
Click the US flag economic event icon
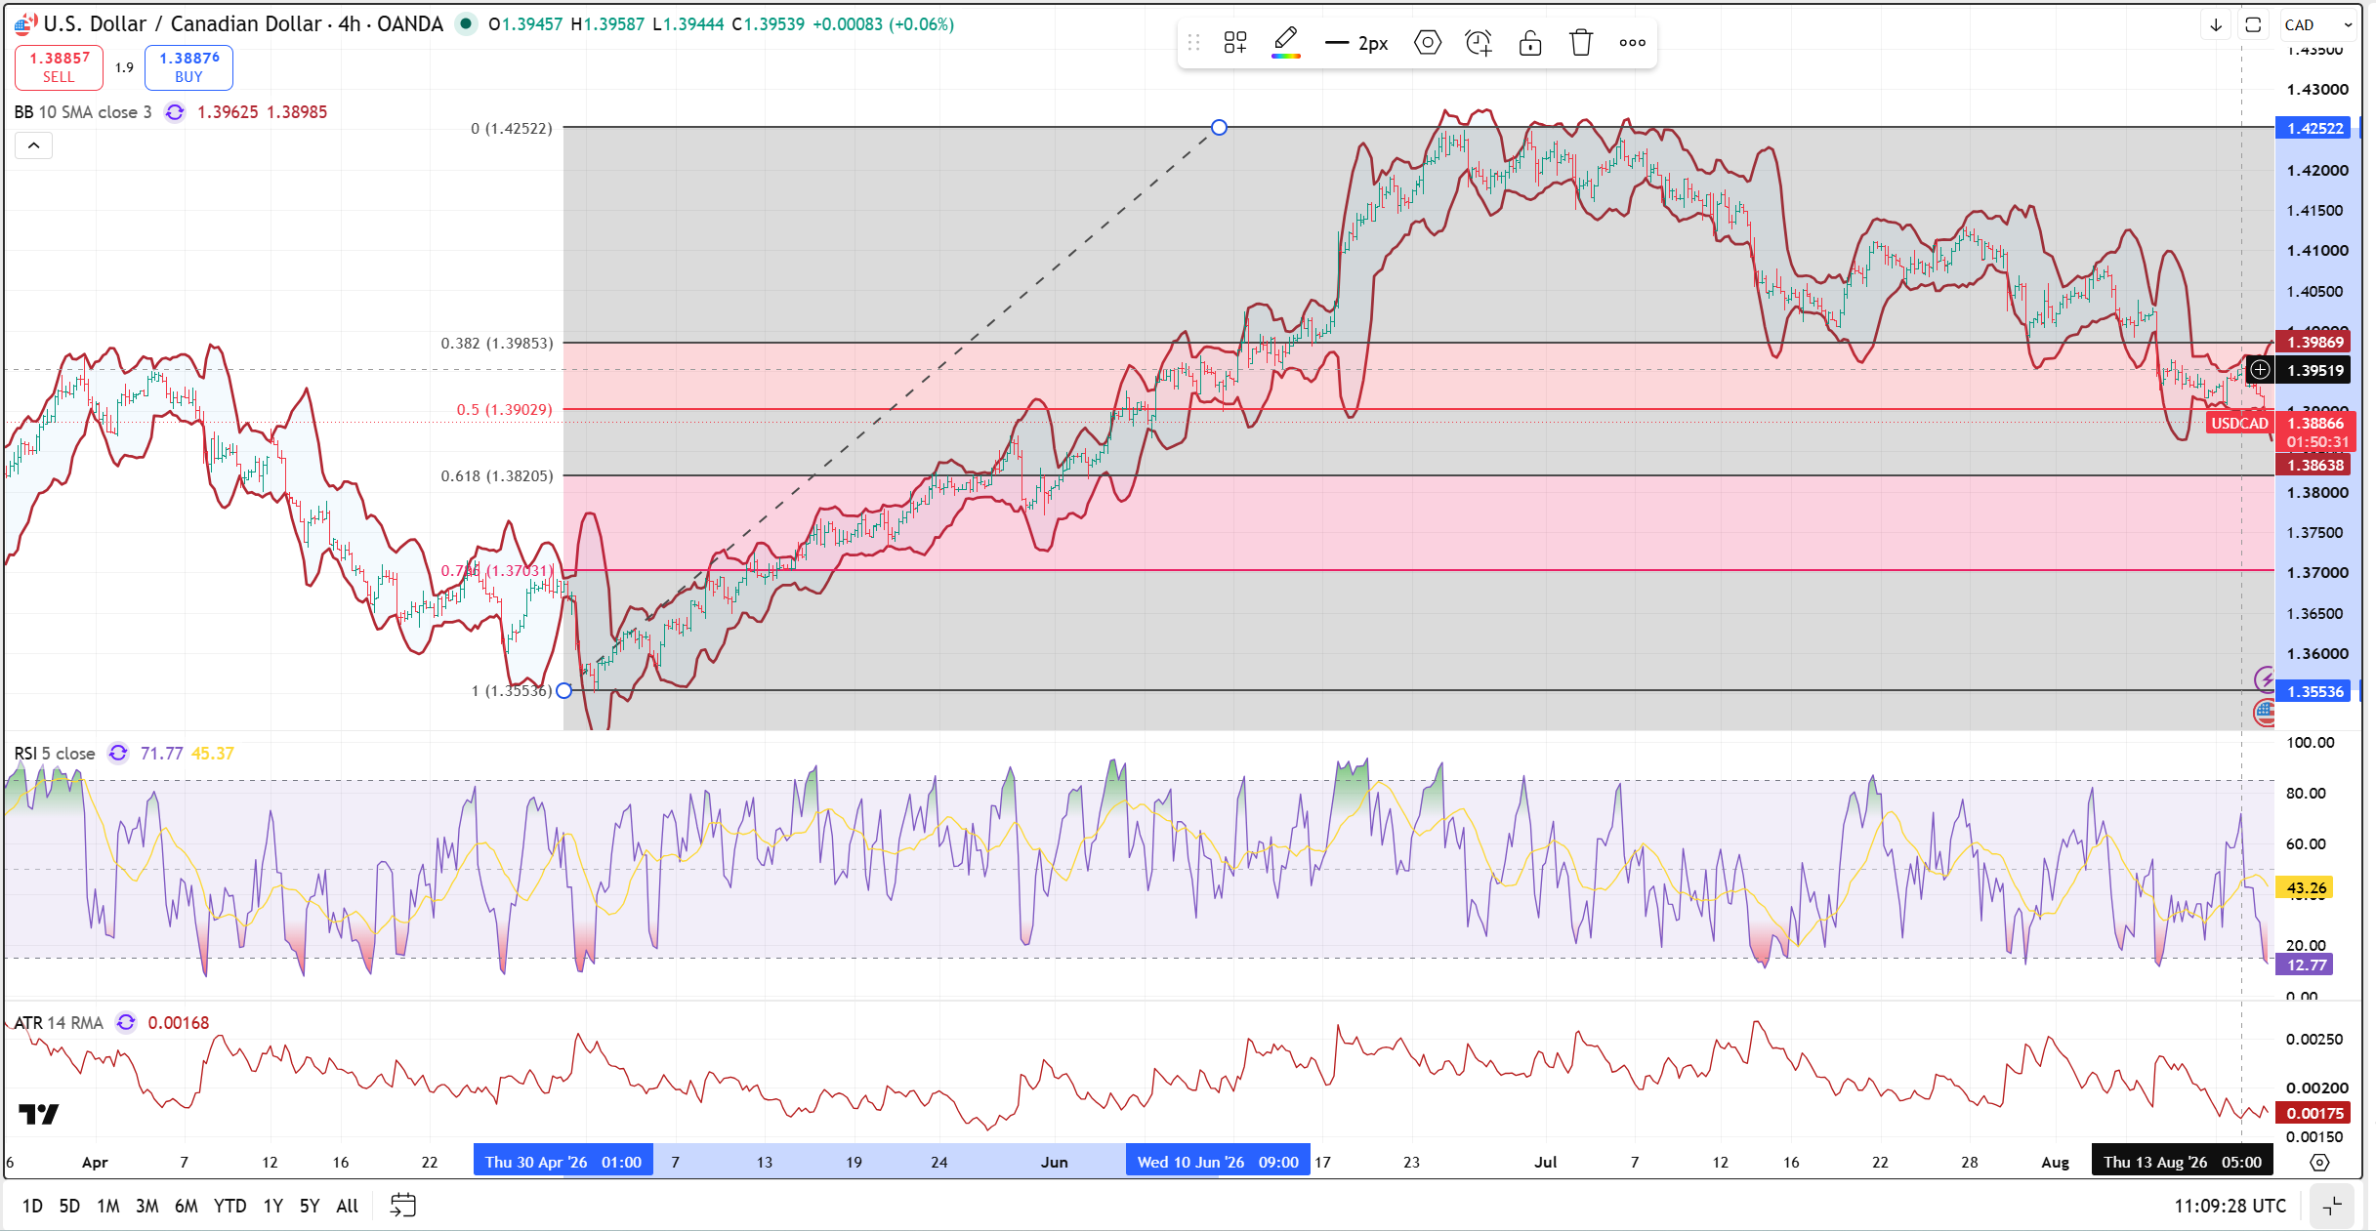tap(2265, 713)
